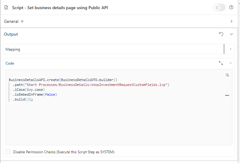Open the General tab header
Image resolution: width=240 pixels, height=163 pixels.
pyautogui.click(x=11, y=21)
